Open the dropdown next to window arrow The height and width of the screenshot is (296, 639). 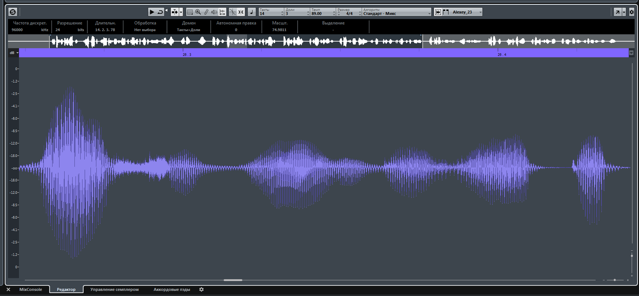click(624, 12)
